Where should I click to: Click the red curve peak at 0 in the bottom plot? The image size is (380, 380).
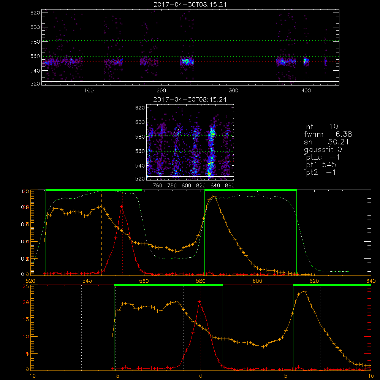point(199,301)
